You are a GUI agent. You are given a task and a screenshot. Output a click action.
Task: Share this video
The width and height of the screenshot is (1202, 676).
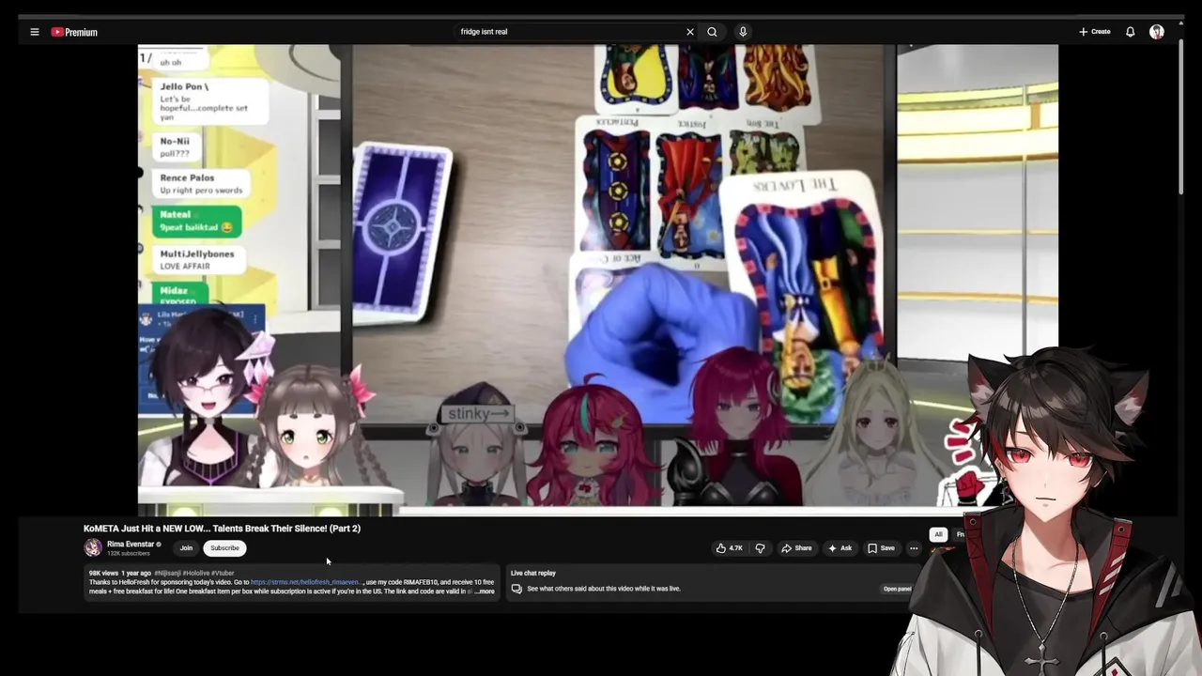(x=797, y=548)
